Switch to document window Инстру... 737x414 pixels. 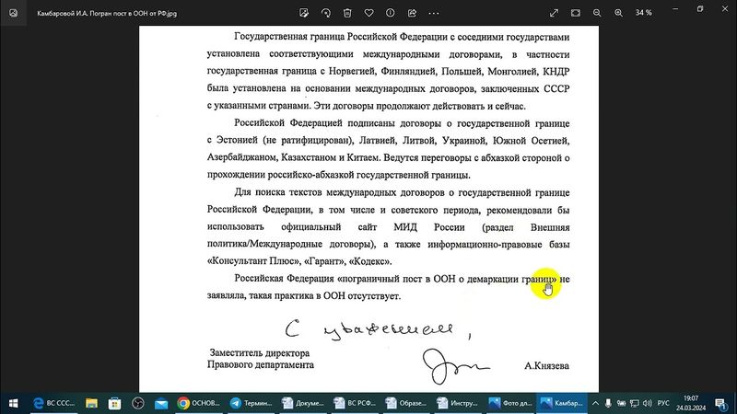point(457,403)
